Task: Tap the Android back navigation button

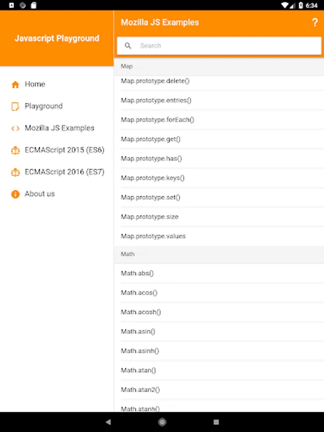Action: click(x=108, y=422)
